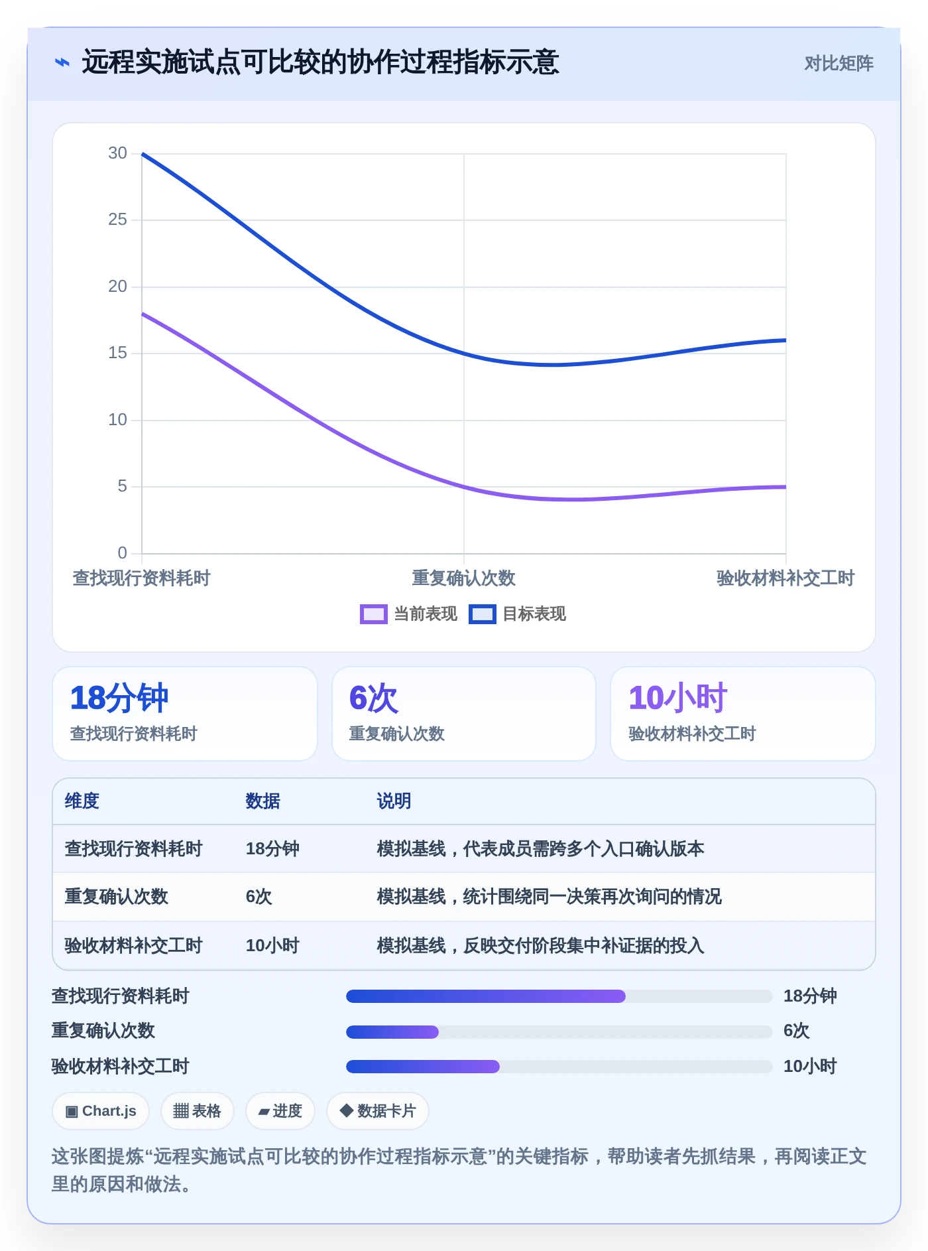Viewport: 928px width, 1251px height.
Task: Open the 10小时 metric card
Action: [743, 714]
